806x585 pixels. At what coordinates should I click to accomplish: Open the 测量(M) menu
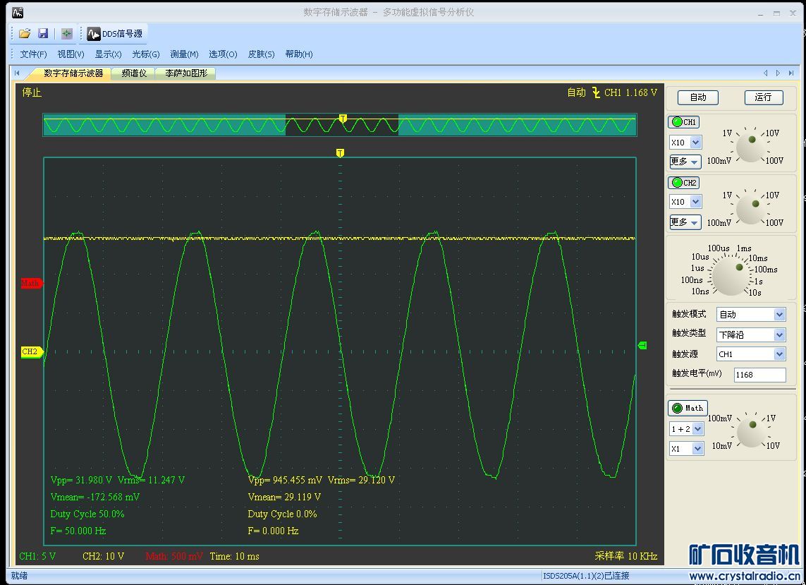point(184,54)
